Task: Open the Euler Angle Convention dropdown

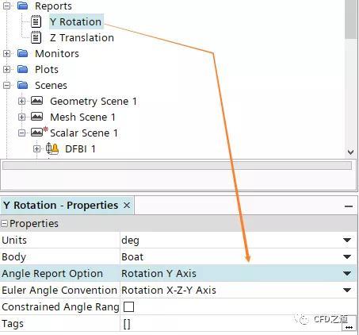Action: (347, 290)
